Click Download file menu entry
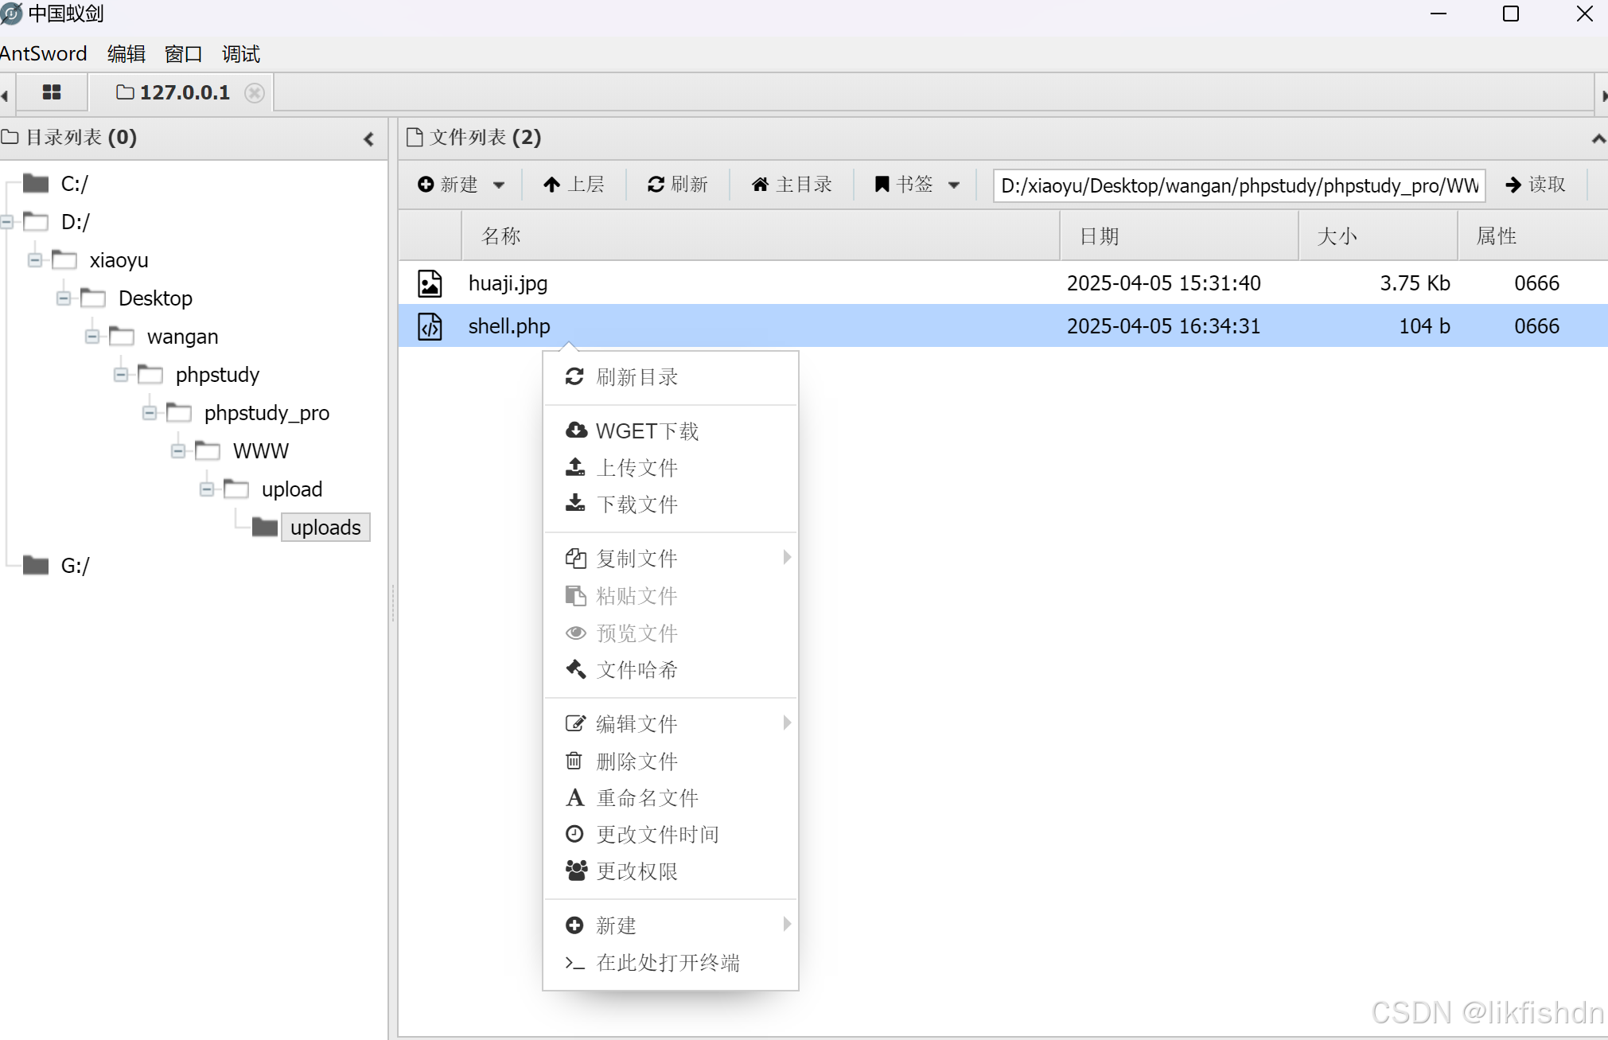The height and width of the screenshot is (1040, 1608). 637,504
